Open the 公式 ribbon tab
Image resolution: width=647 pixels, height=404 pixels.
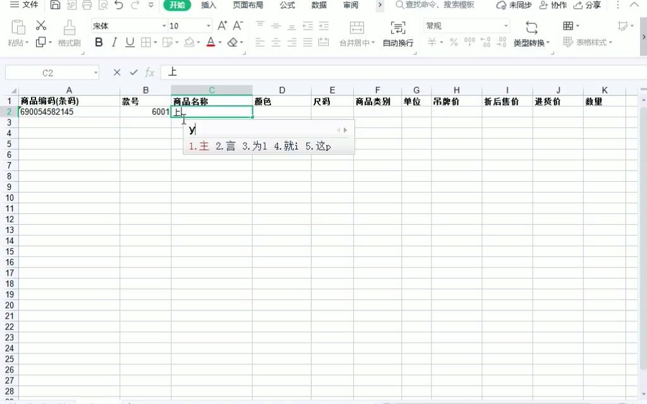[x=287, y=6]
